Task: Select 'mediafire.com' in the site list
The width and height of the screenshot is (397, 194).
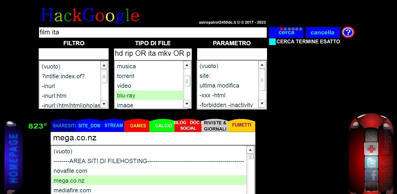Action: [149, 190]
